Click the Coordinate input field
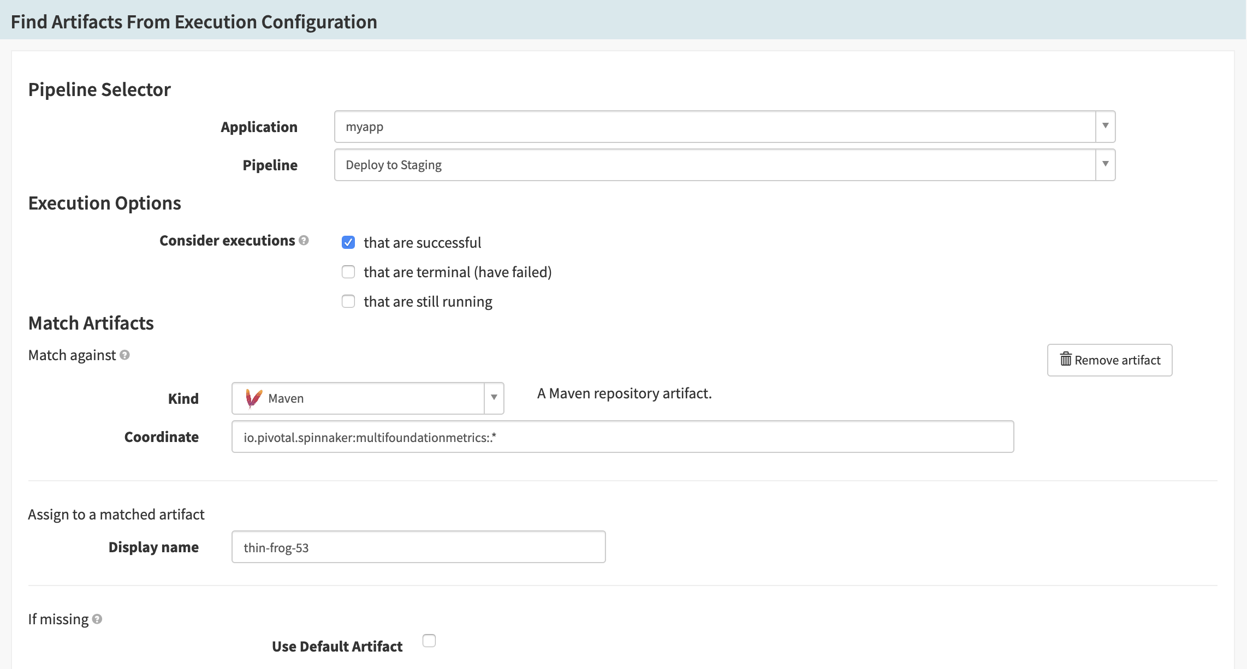The width and height of the screenshot is (1247, 669). pyautogui.click(x=622, y=437)
